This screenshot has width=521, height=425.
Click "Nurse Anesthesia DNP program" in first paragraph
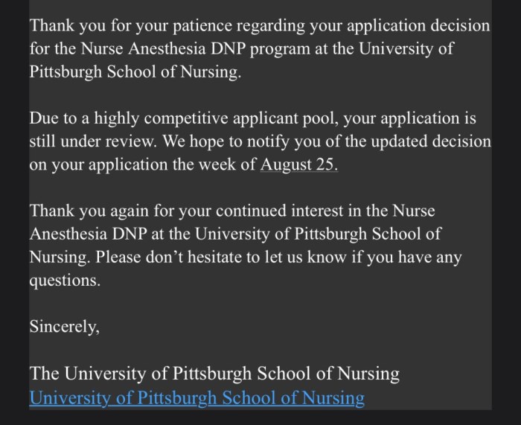click(x=161, y=49)
